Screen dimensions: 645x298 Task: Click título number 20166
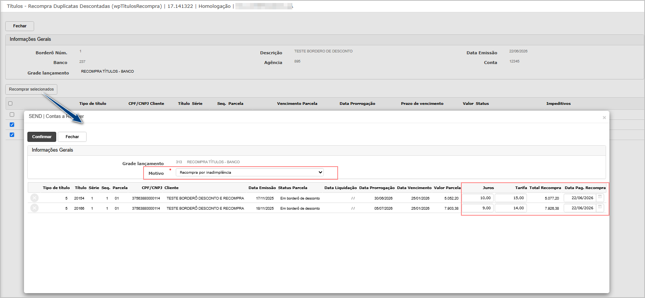[x=79, y=209]
